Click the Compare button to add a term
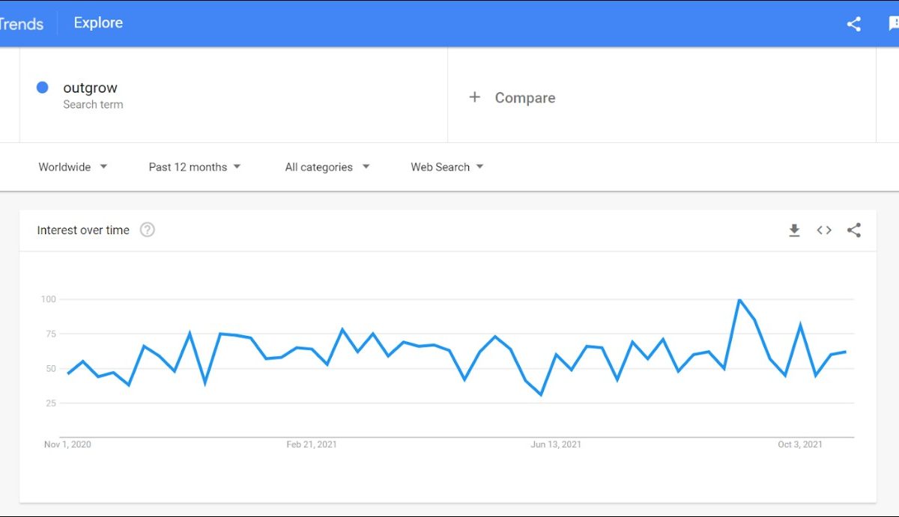Viewport: 899px width, 517px height. pos(524,98)
